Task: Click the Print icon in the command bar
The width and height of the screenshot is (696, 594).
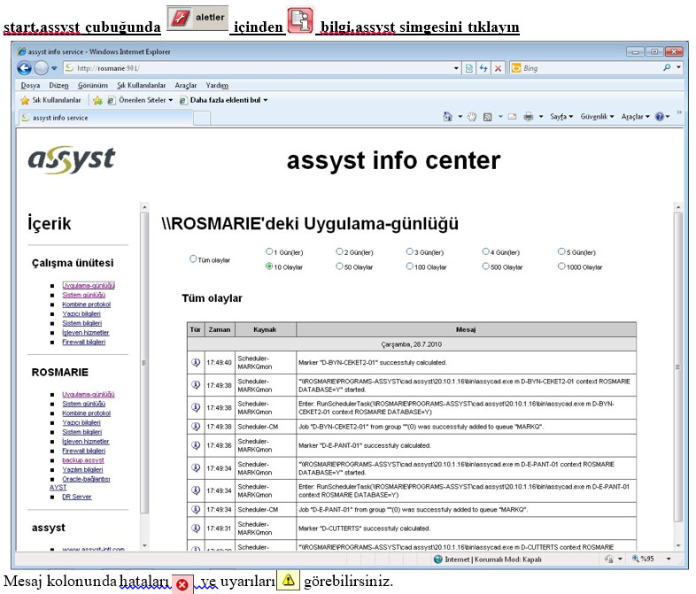Action: point(529,117)
